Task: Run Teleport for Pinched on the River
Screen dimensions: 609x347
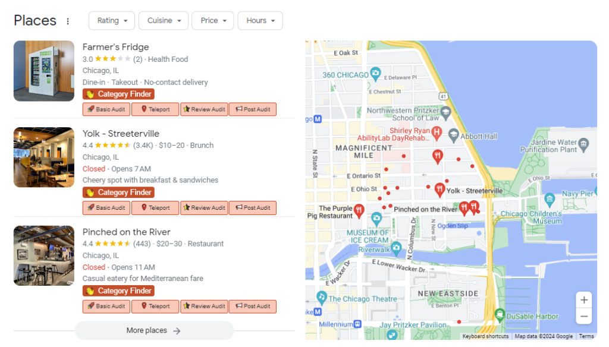Action: [x=155, y=306]
